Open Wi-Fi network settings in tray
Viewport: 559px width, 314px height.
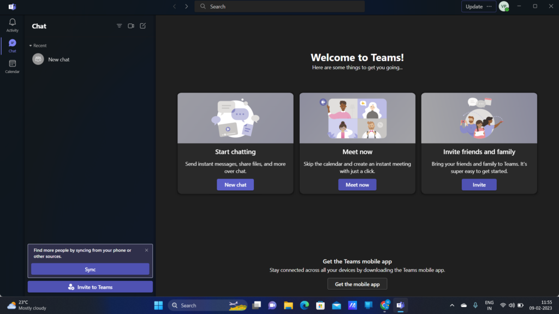click(503, 305)
